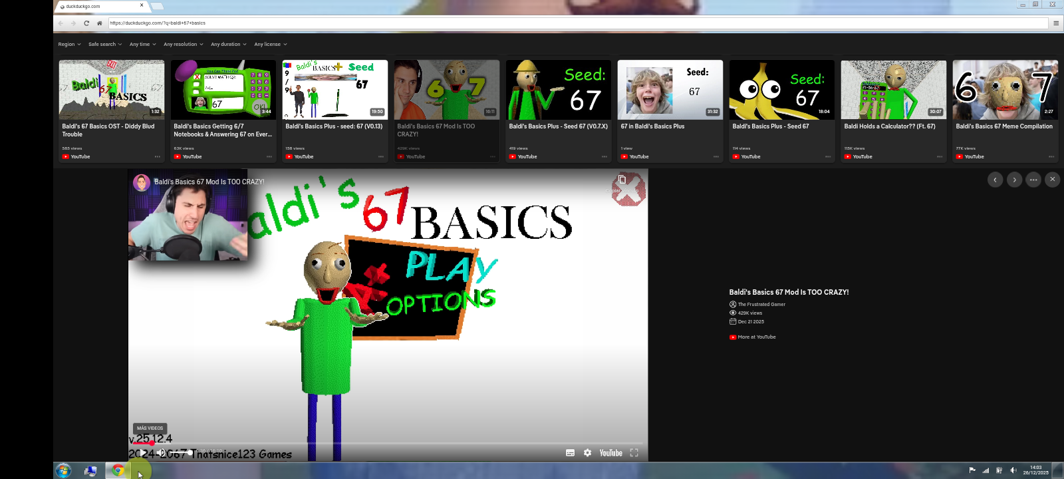1064x479 pixels.
Task: Open the Any license filter
Action: tap(271, 45)
